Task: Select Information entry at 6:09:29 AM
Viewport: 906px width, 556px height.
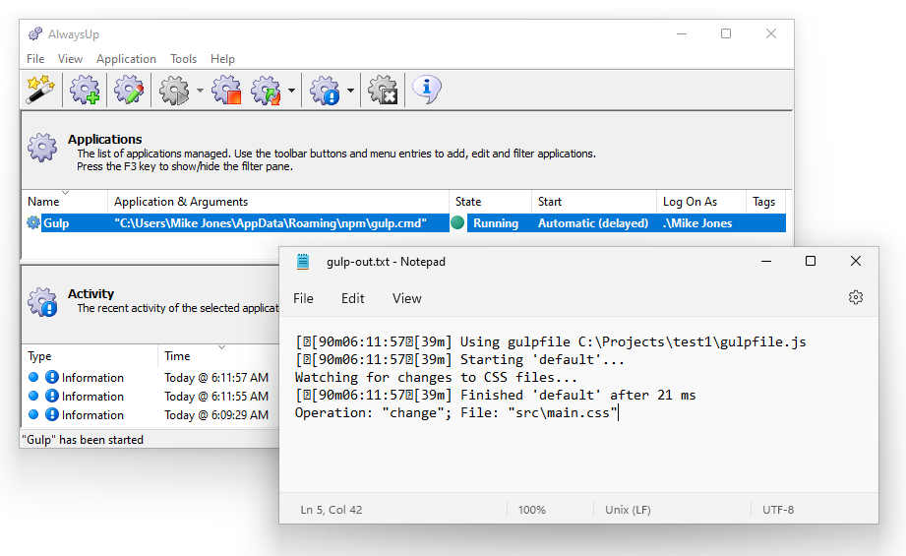Action: point(92,415)
